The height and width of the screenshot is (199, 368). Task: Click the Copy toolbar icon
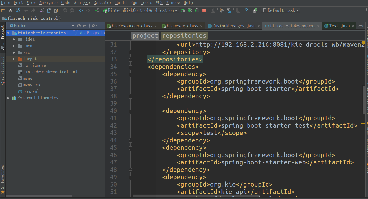point(49,10)
